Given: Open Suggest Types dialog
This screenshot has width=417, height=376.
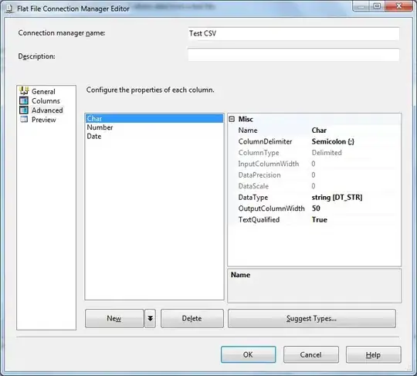Looking at the screenshot, I should pyautogui.click(x=312, y=318).
